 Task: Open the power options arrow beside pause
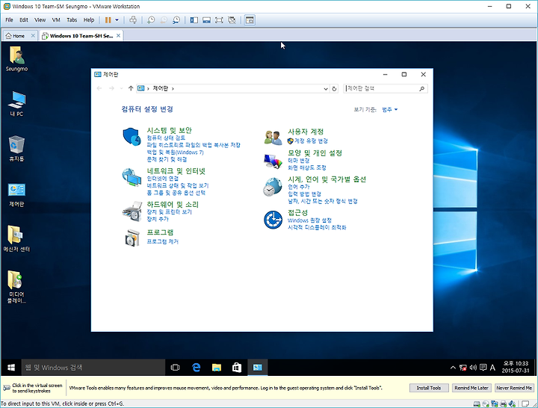point(117,20)
